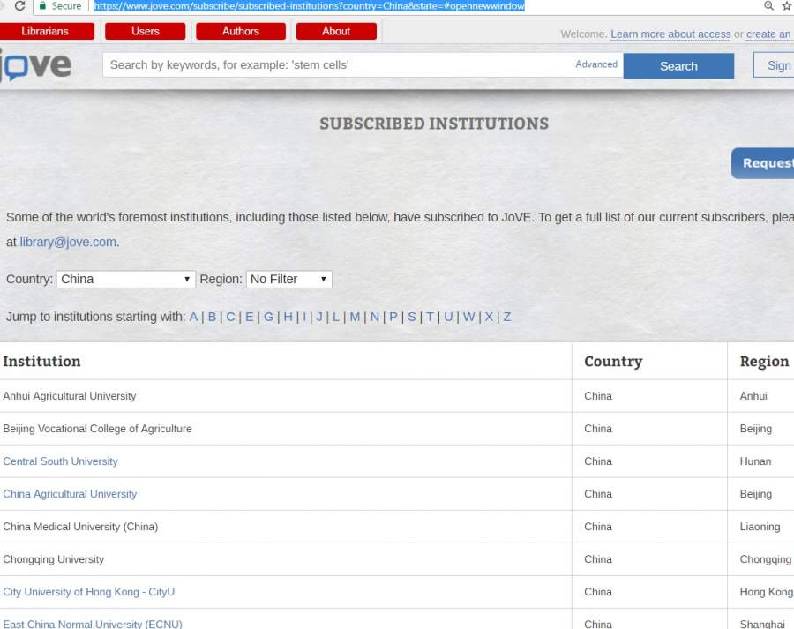Jump to institutions starting with W

click(469, 317)
